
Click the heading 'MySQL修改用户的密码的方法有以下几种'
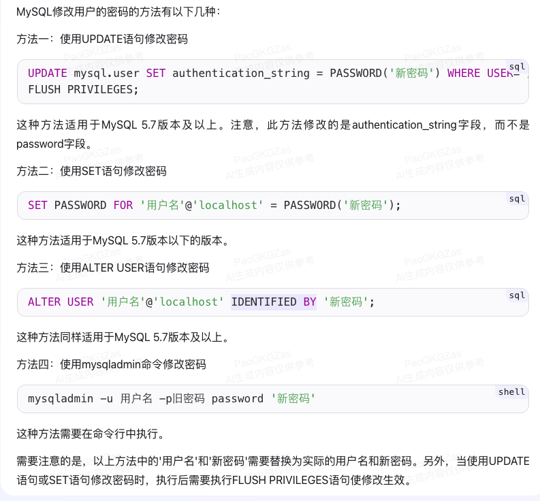pyautogui.click(x=118, y=12)
